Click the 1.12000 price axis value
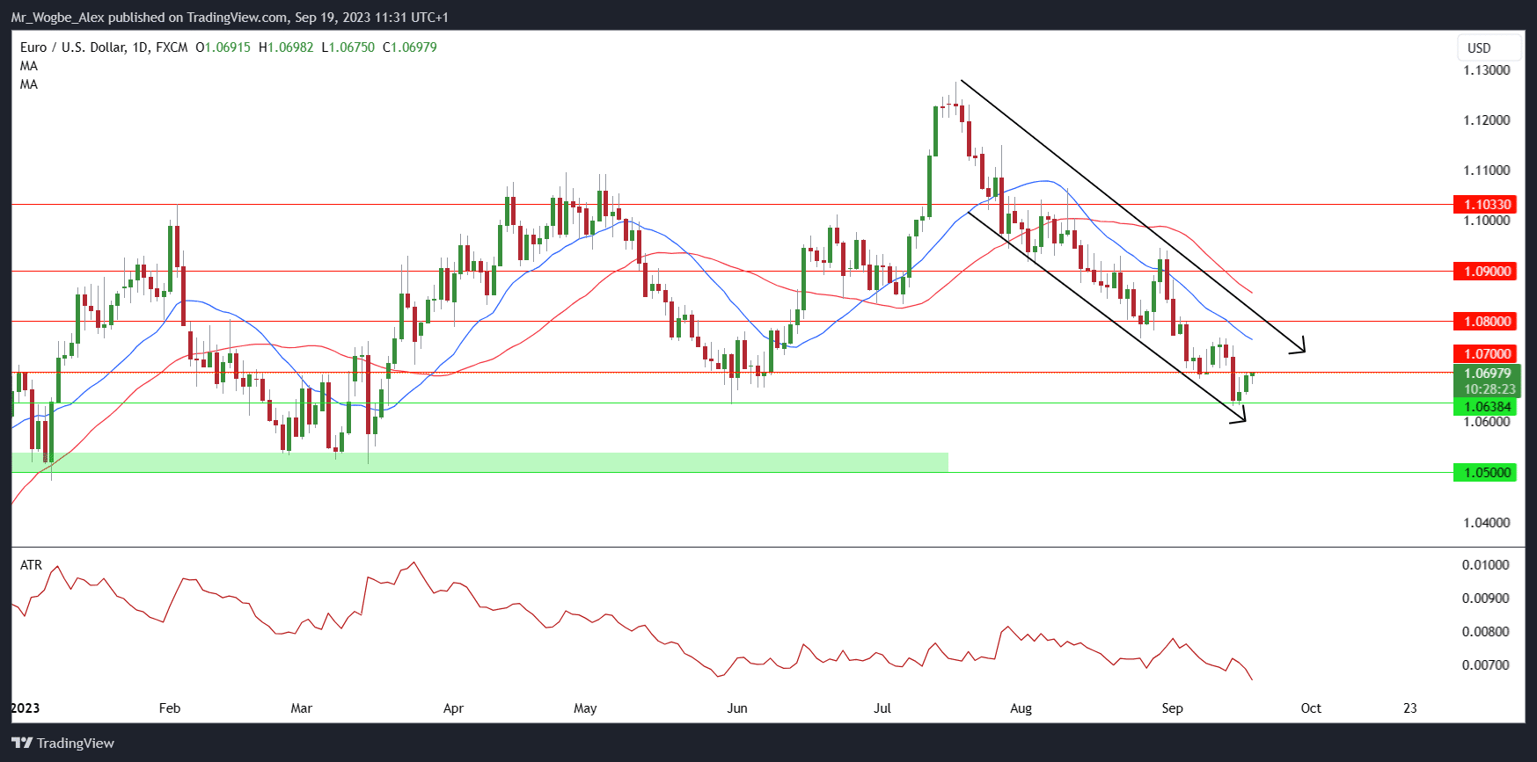1537x762 pixels. 1487,120
